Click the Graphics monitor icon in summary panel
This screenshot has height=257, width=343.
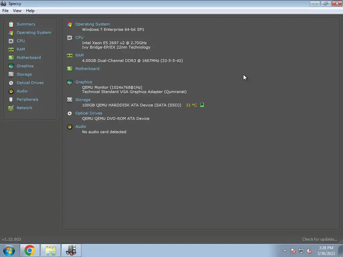tap(70, 82)
